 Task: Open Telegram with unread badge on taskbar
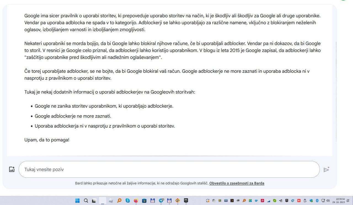[161, 201]
